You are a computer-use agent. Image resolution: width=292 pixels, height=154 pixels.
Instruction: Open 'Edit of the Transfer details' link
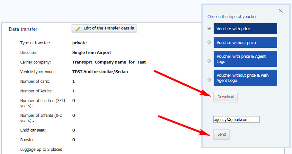(109, 28)
